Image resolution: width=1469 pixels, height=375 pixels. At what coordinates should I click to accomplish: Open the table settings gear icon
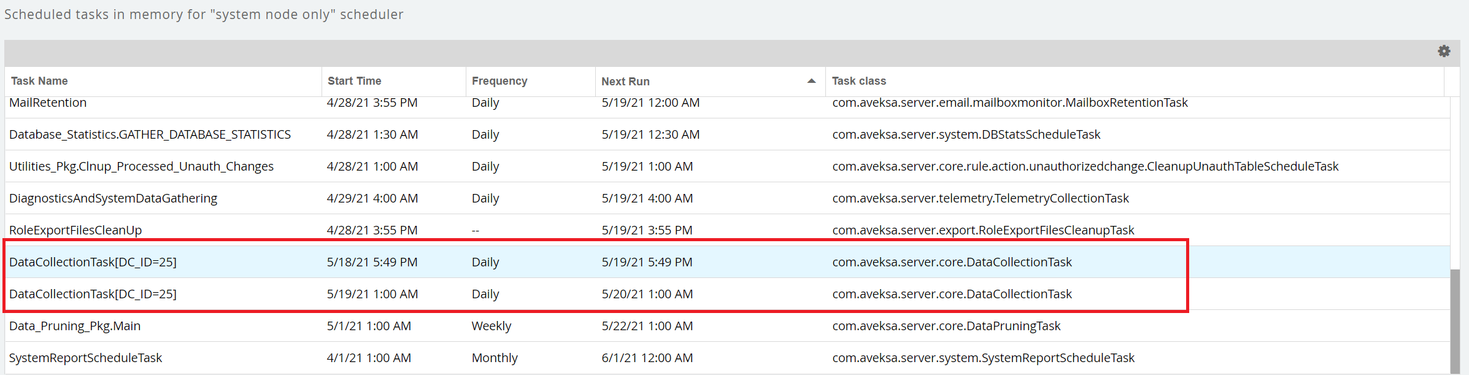point(1444,52)
